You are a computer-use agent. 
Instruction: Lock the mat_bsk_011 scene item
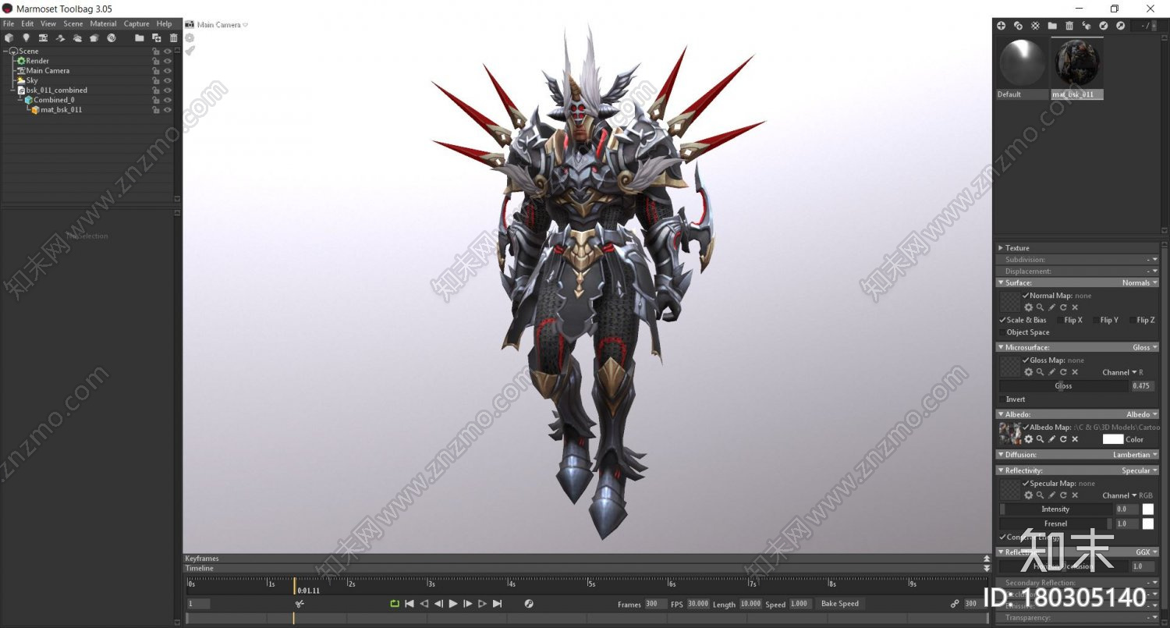[x=155, y=110]
